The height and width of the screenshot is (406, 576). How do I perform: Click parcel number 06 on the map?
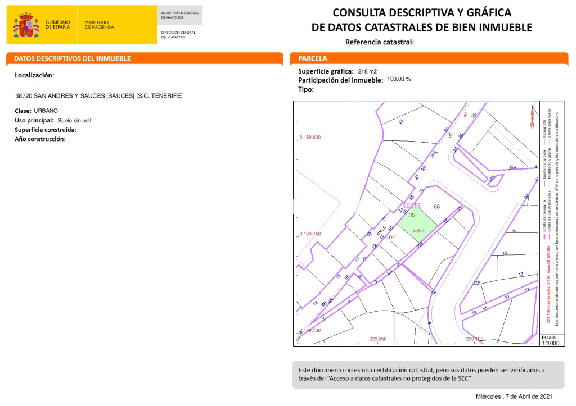pos(436,207)
